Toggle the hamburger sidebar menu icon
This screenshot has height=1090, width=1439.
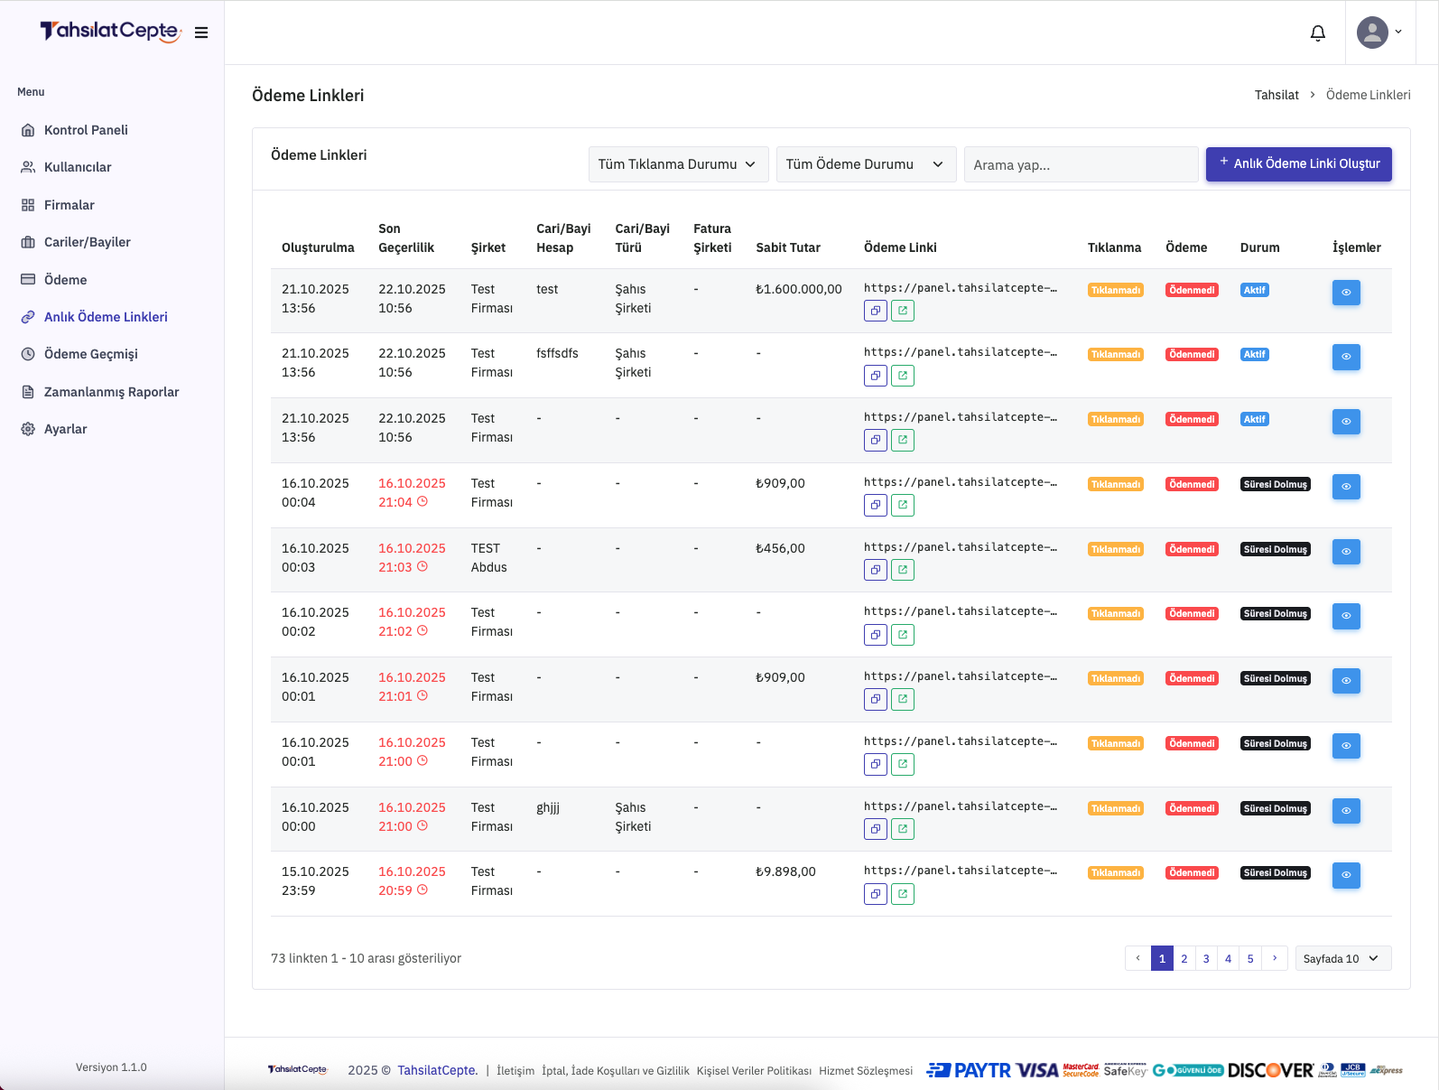[x=201, y=33]
